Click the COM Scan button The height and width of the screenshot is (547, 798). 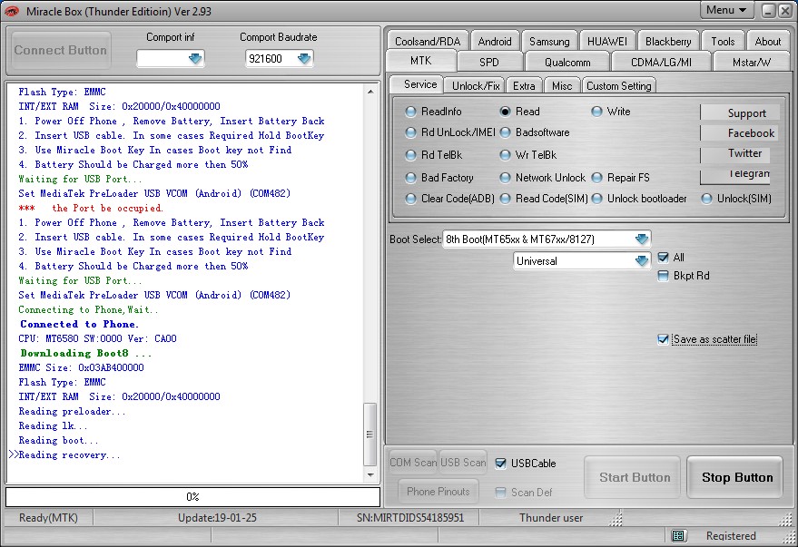tap(413, 462)
